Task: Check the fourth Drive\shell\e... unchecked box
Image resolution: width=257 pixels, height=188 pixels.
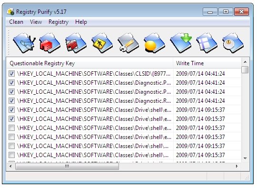Action: coord(11,137)
